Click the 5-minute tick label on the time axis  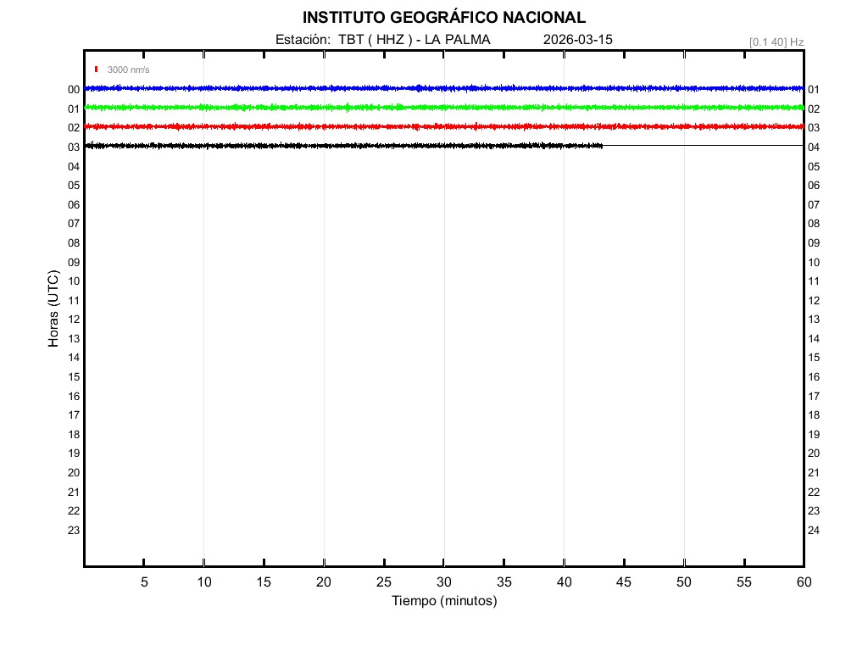pos(144,581)
